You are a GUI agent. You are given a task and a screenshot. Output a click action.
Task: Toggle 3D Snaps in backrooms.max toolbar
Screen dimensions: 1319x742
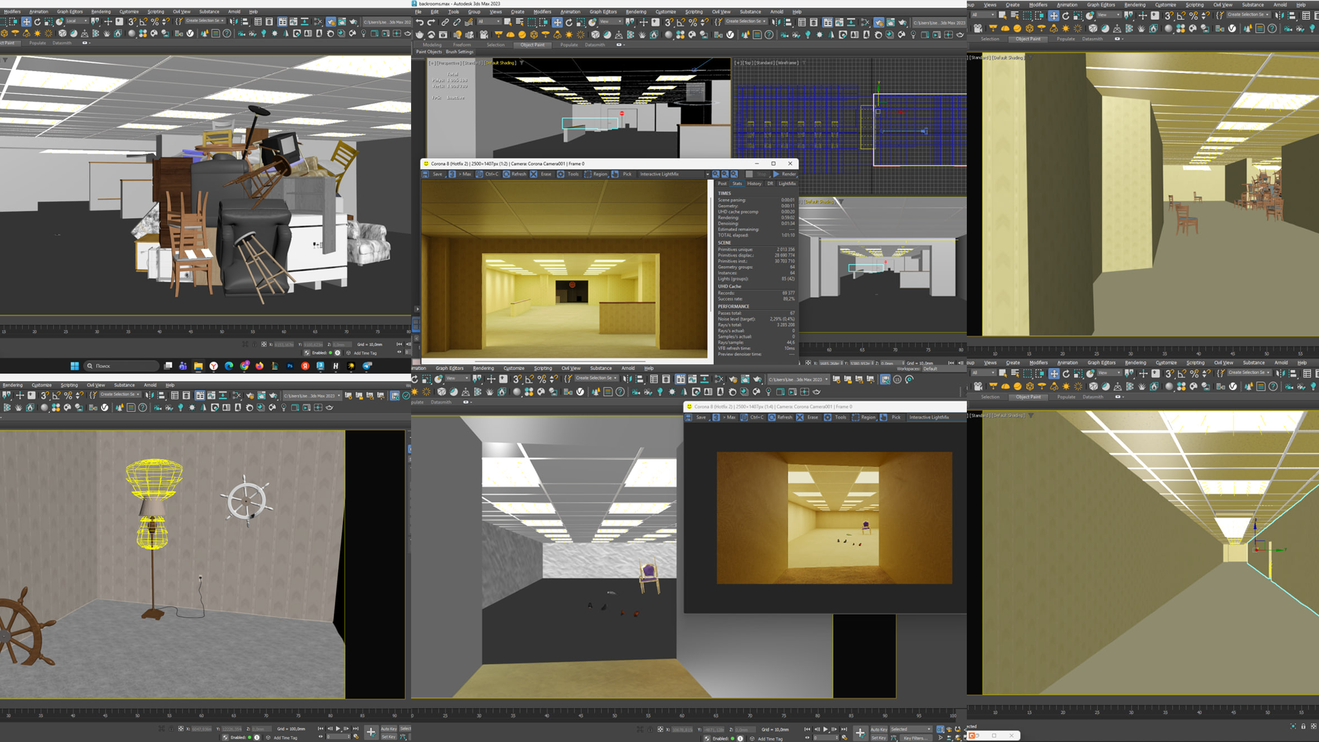pyautogui.click(x=669, y=22)
